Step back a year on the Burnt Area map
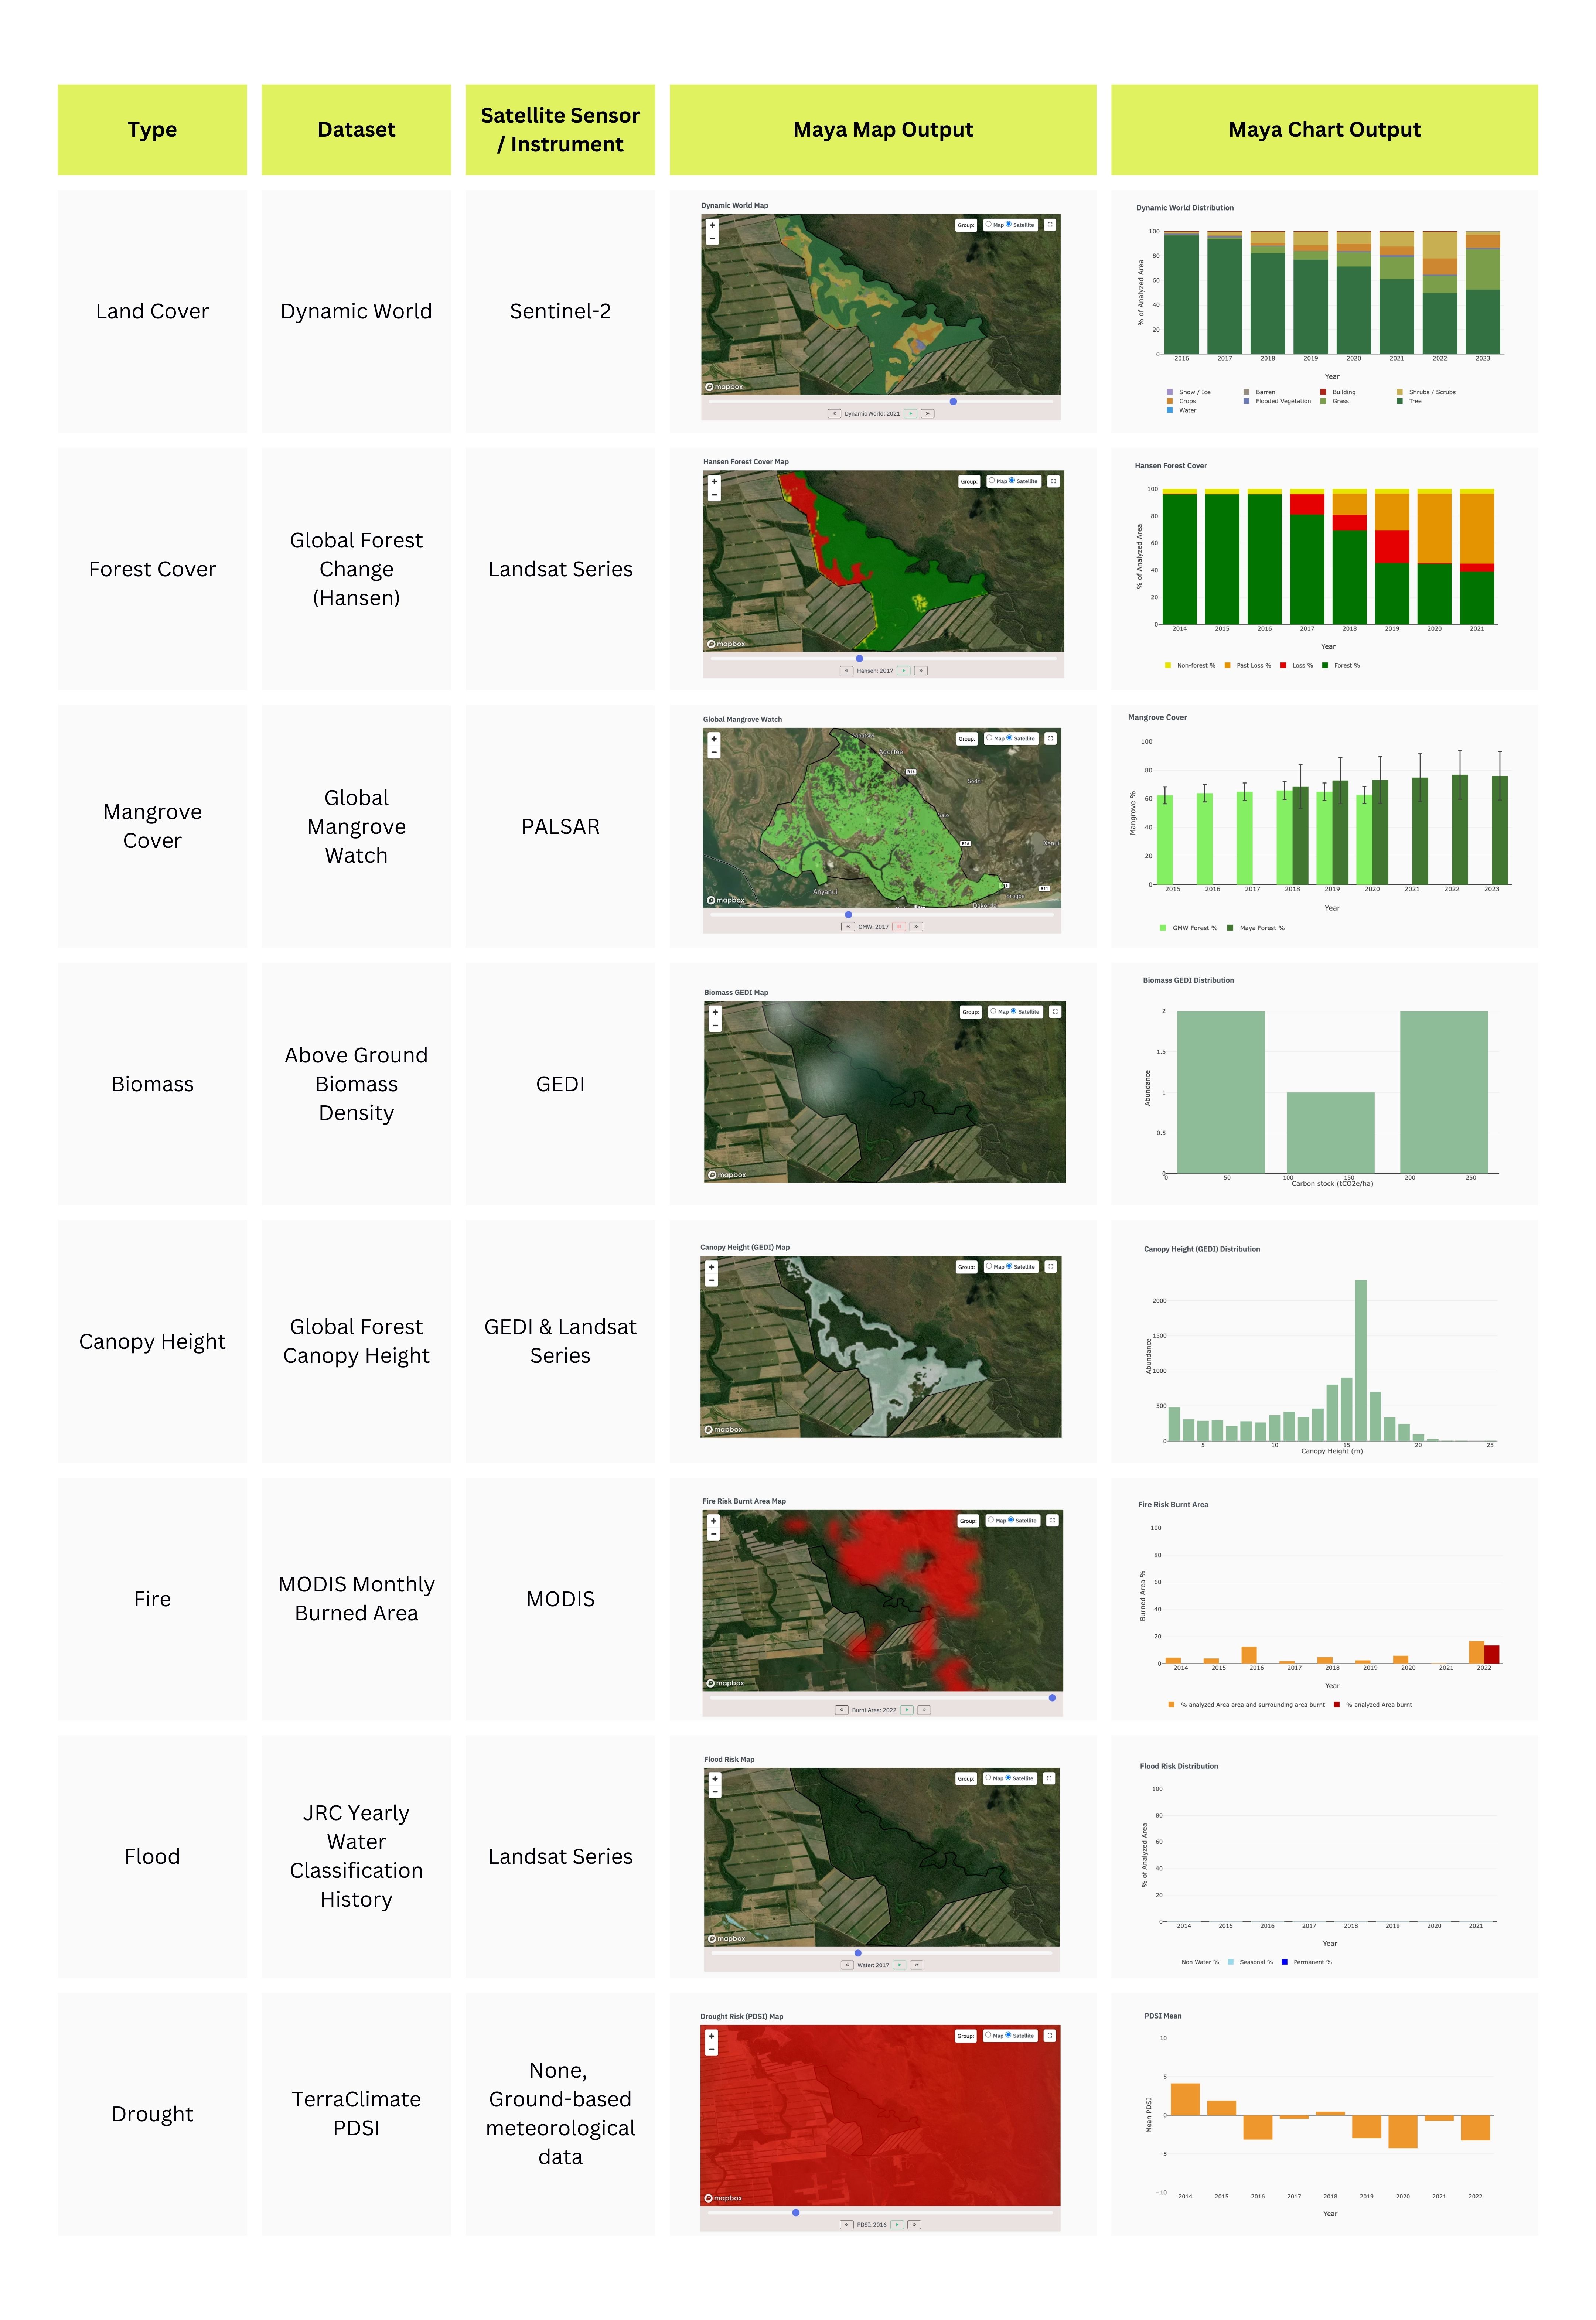Image resolution: width=1596 pixels, height=2320 pixels. [x=842, y=1710]
